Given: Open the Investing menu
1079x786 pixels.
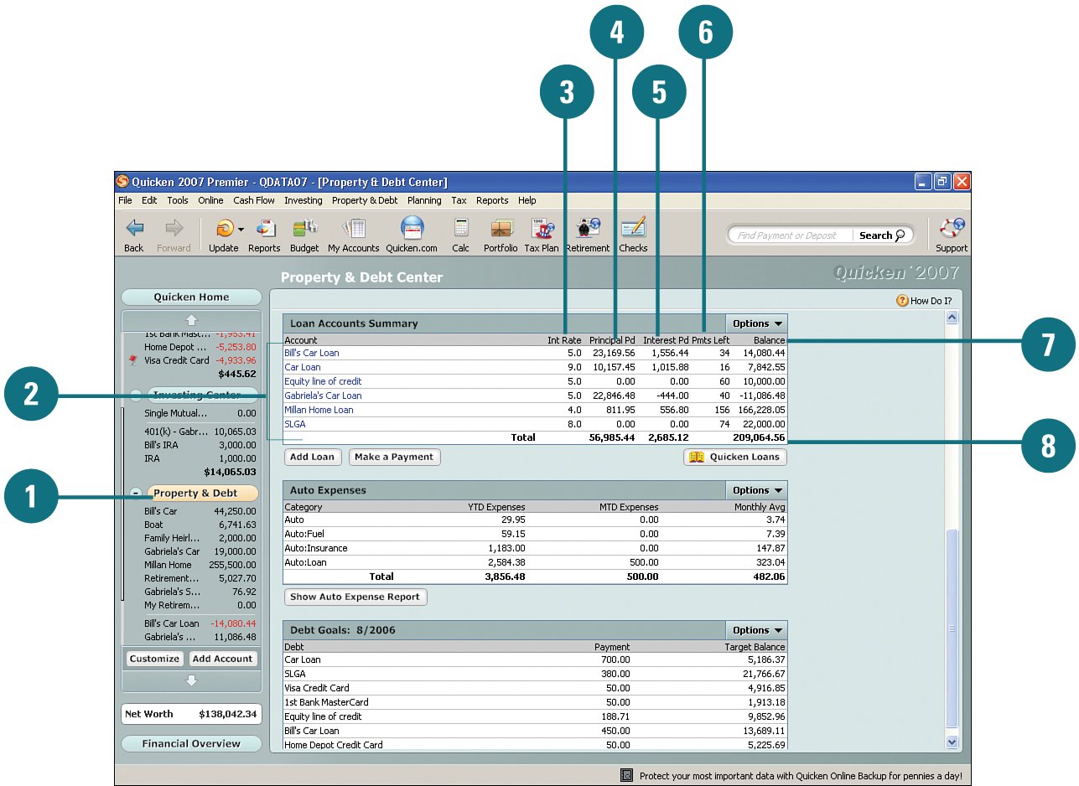Looking at the screenshot, I should click(303, 200).
